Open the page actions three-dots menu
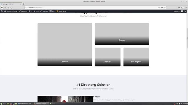This screenshot has height=105, width=188. tap(159, 8)
